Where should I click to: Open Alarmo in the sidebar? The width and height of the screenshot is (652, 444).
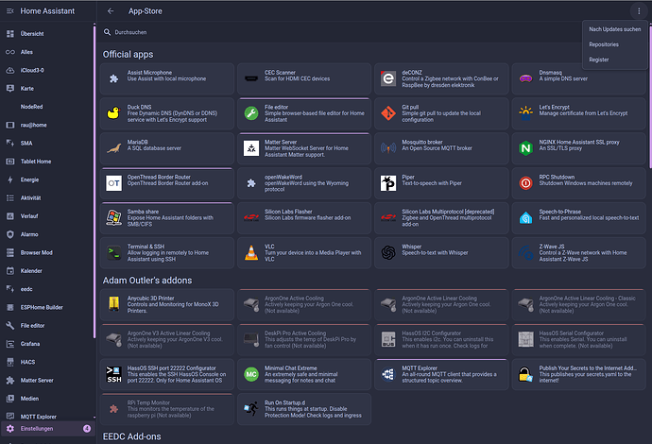pyautogui.click(x=48, y=234)
